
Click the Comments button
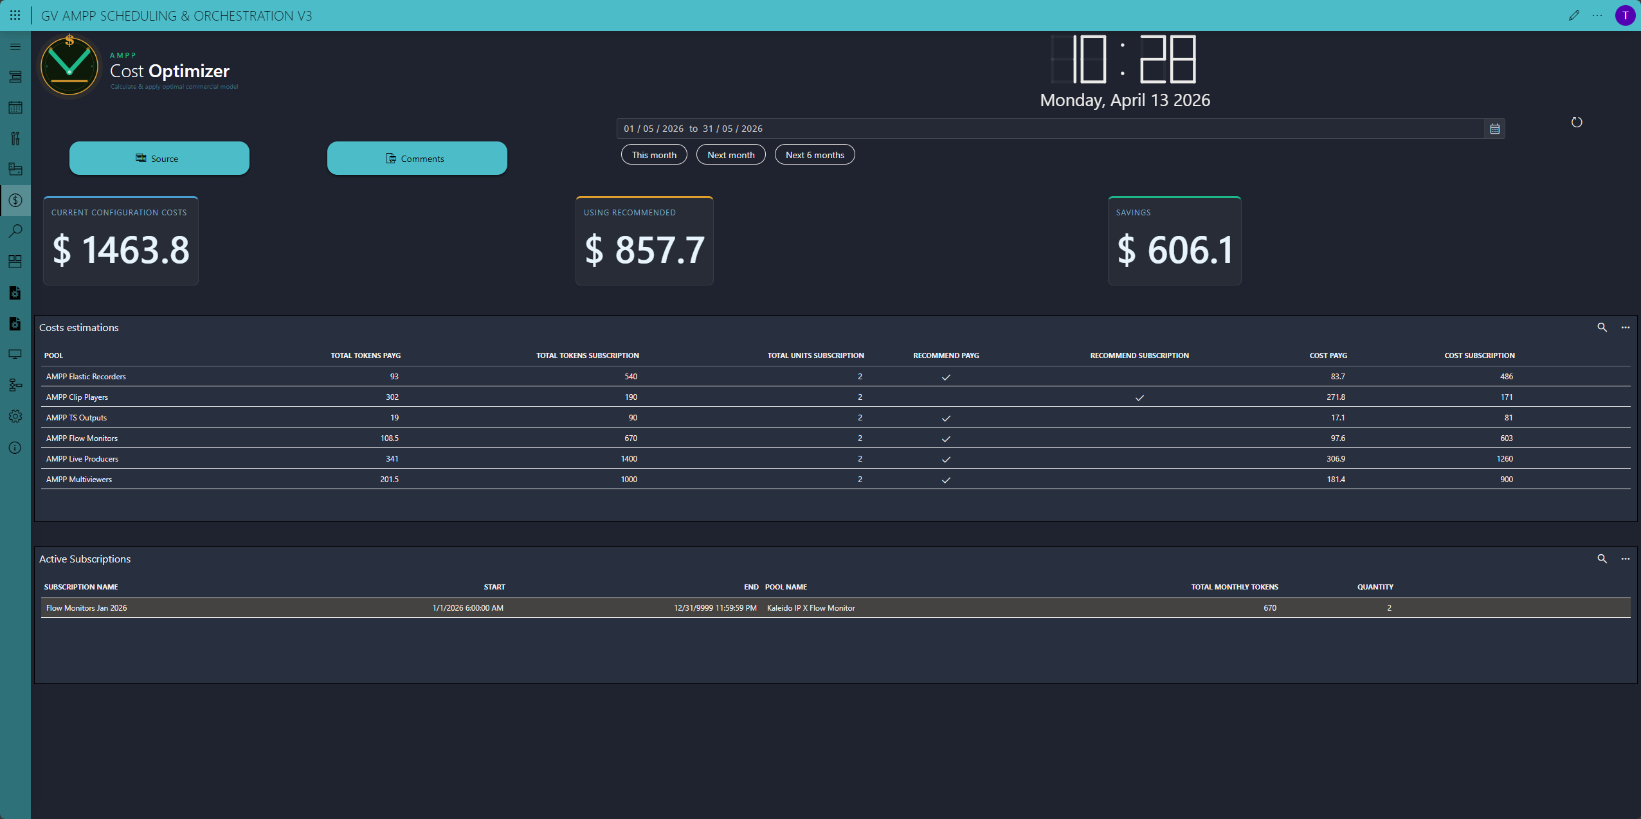417,158
